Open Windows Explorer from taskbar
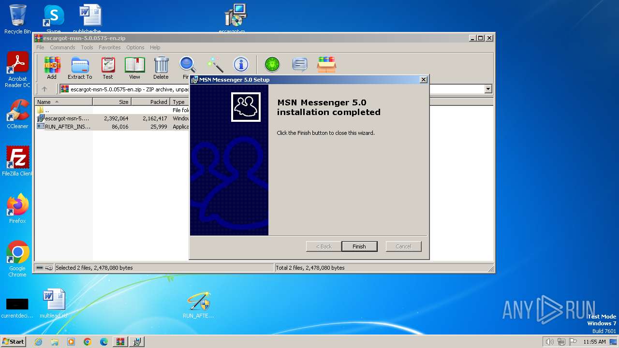This screenshot has width=619, height=348. point(55,342)
